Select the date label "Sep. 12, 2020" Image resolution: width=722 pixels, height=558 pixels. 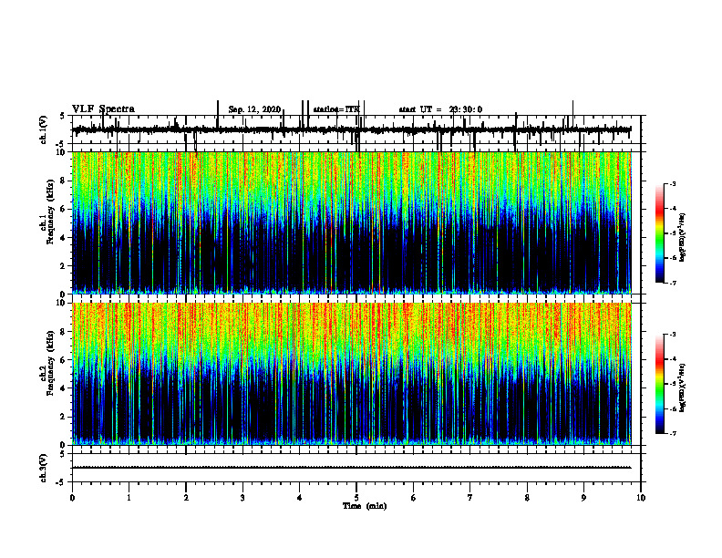pos(254,109)
